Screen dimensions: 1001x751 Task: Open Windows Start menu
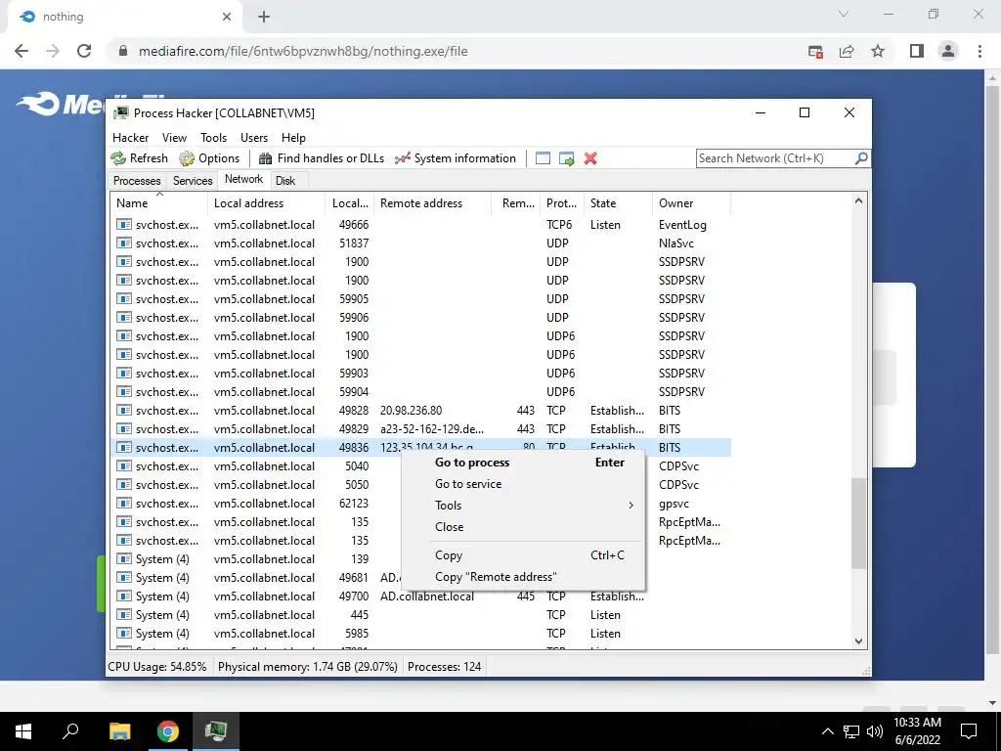(x=23, y=731)
